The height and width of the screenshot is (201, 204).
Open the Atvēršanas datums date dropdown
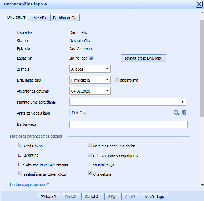90,91
